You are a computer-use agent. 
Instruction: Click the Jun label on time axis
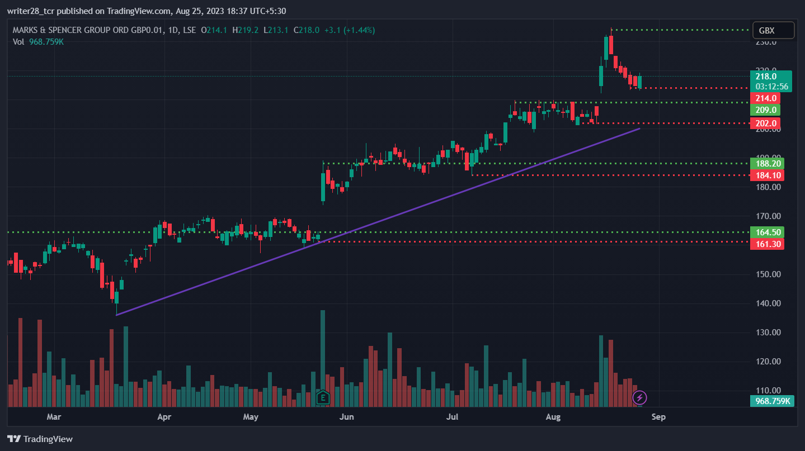[347, 417]
